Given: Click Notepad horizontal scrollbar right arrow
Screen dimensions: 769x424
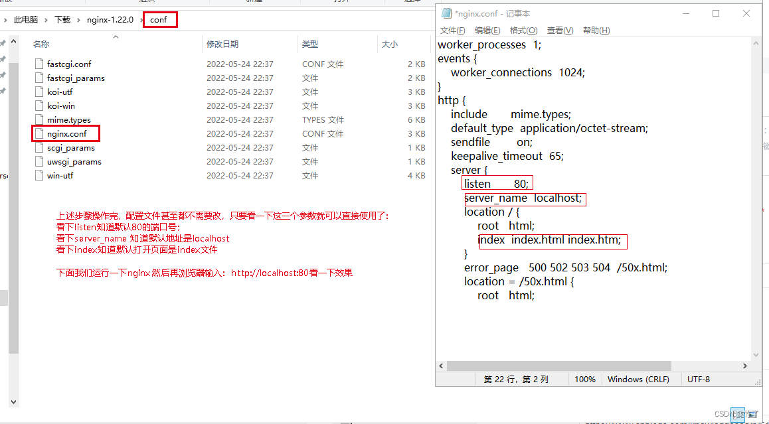Looking at the screenshot, I should pyautogui.click(x=744, y=366).
